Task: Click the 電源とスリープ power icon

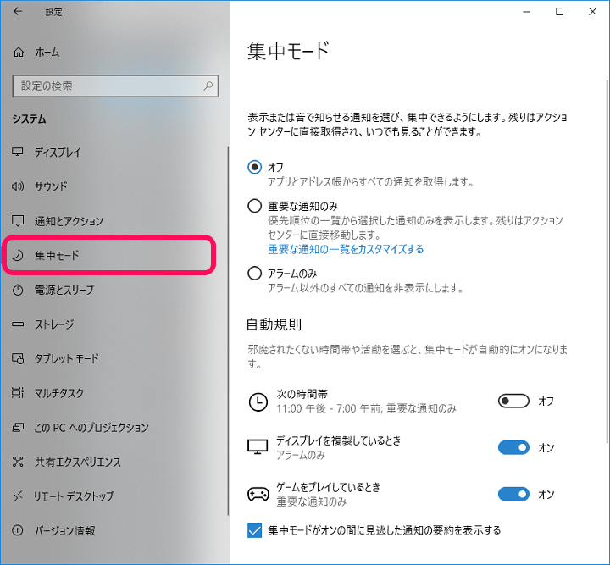Action: tap(18, 290)
